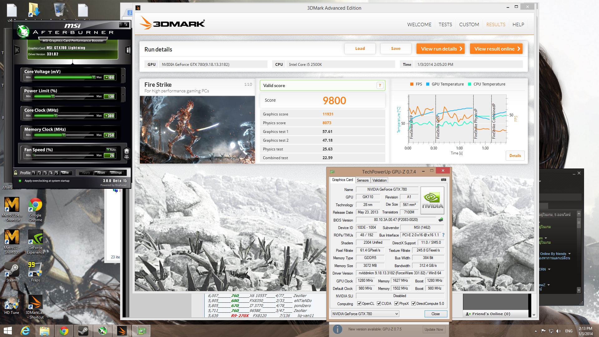
Task: Click the Bus Interface question mark
Action: (443, 235)
